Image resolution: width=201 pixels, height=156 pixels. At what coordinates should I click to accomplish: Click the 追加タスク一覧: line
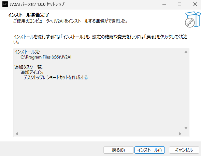(x=28, y=67)
